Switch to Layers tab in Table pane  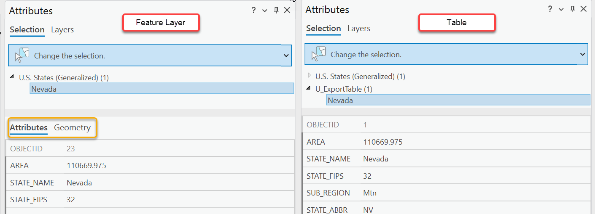(x=359, y=28)
